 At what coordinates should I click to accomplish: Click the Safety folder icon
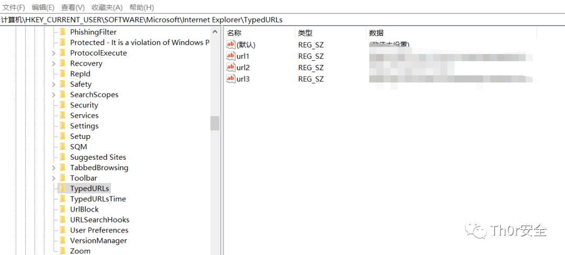coord(63,84)
